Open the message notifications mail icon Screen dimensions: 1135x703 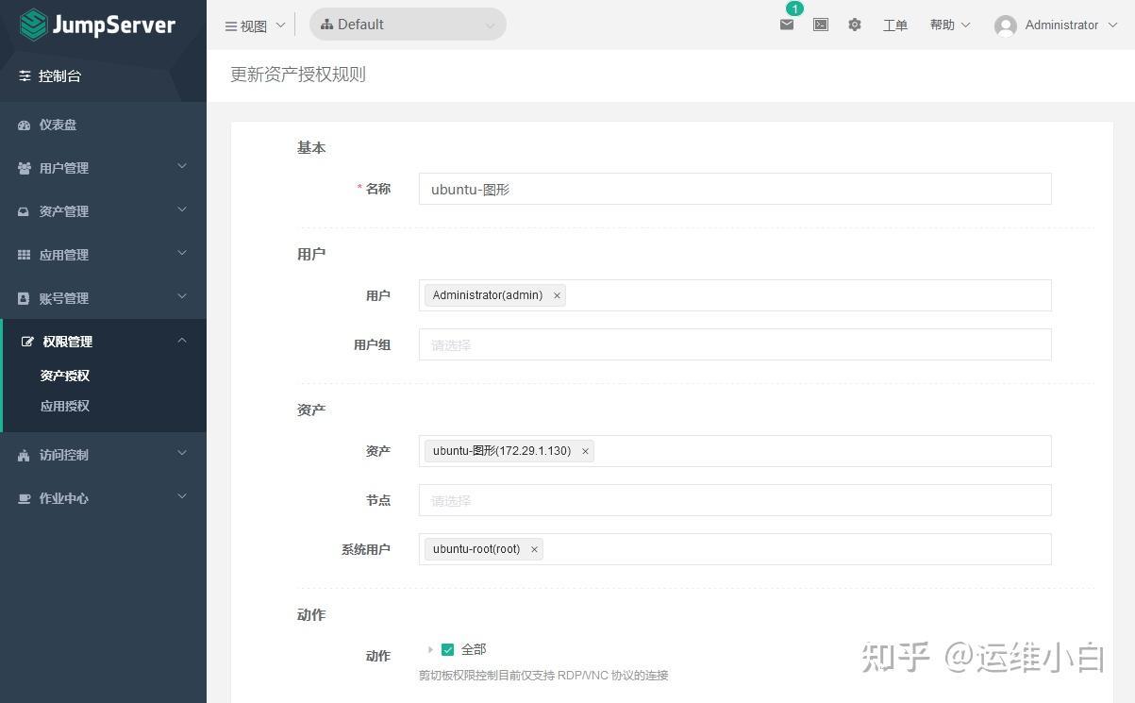[x=786, y=25]
